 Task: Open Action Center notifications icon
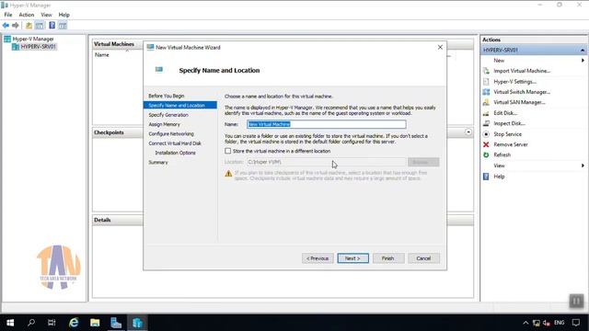tap(576, 323)
